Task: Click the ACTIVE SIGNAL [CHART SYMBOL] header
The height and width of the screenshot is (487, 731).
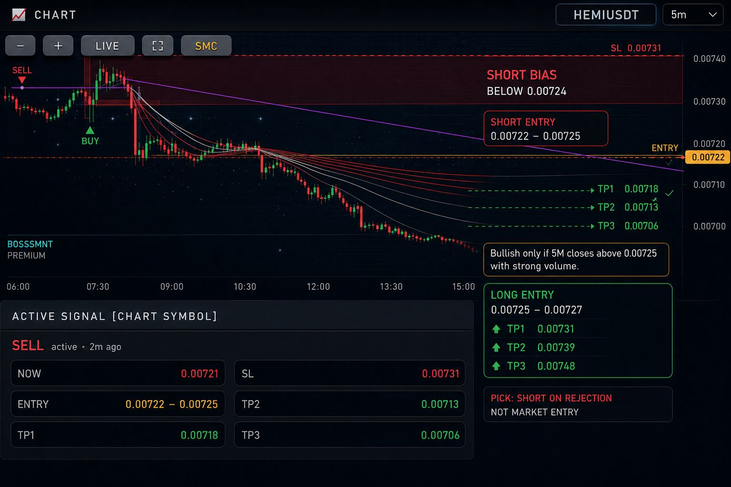Action: pyautogui.click(x=115, y=316)
